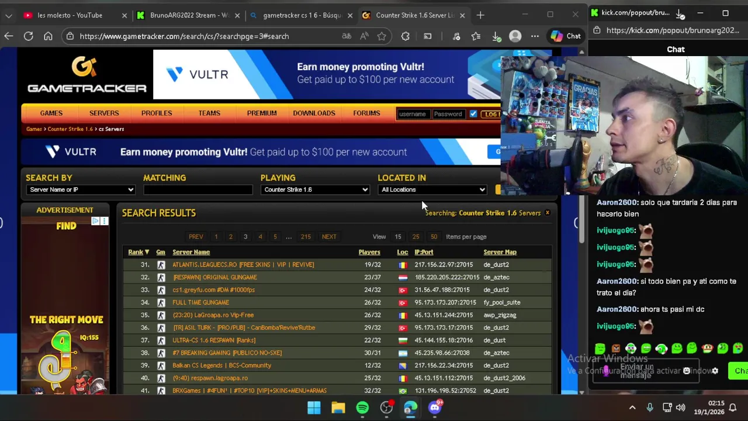The image size is (748, 421).
Task: Click the flag icon on the ULTRA-CS 1.6 RESPAWN row
Action: click(x=403, y=340)
